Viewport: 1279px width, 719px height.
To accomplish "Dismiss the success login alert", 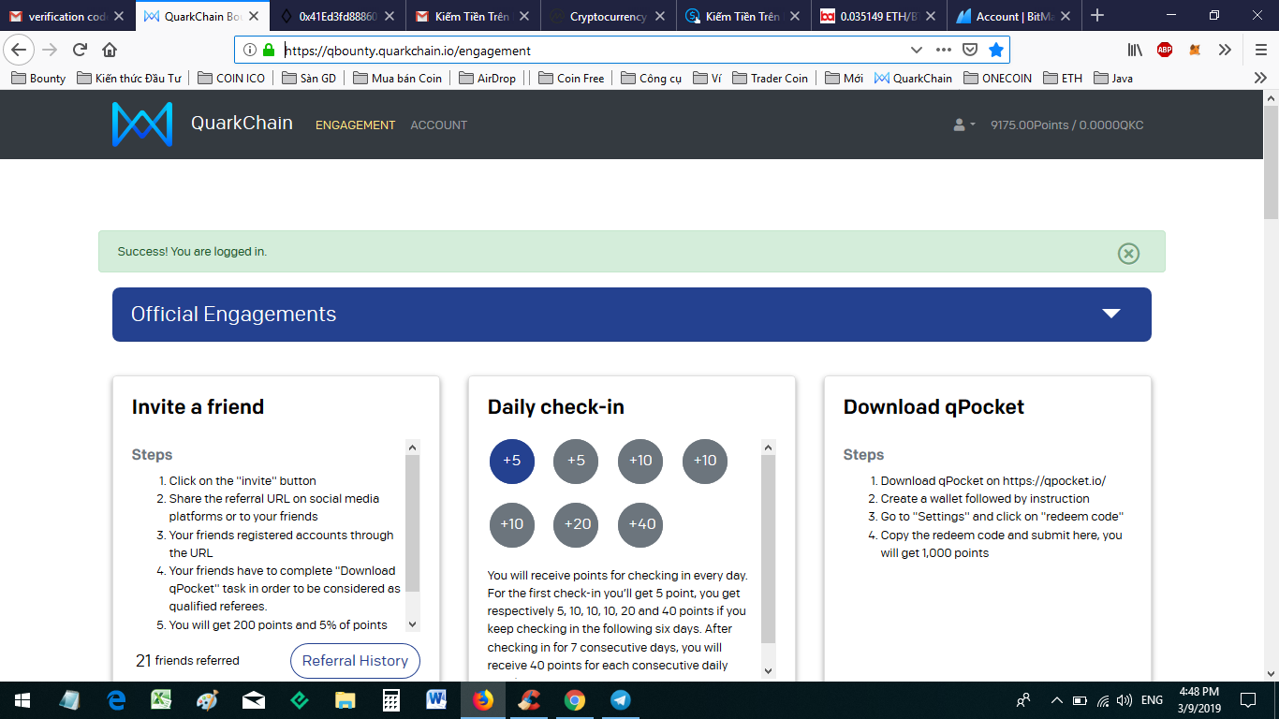I will click(1128, 253).
